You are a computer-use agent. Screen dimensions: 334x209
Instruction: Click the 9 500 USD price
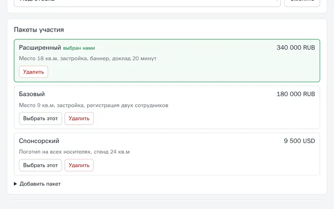[x=299, y=141]
